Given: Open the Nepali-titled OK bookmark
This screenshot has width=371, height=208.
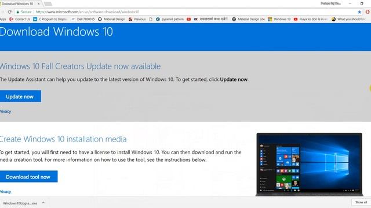Looking at the screenshot, I should [x=211, y=19].
